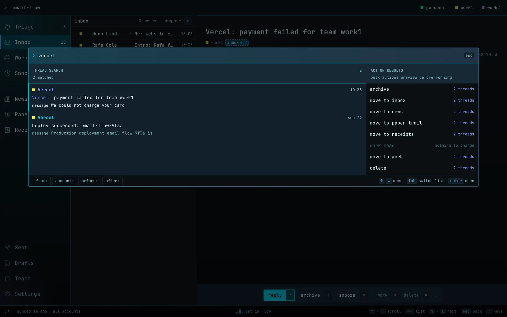This screenshot has height=317, width=507.
Task: Click the Get in Flow bars icon
Action: (239, 311)
